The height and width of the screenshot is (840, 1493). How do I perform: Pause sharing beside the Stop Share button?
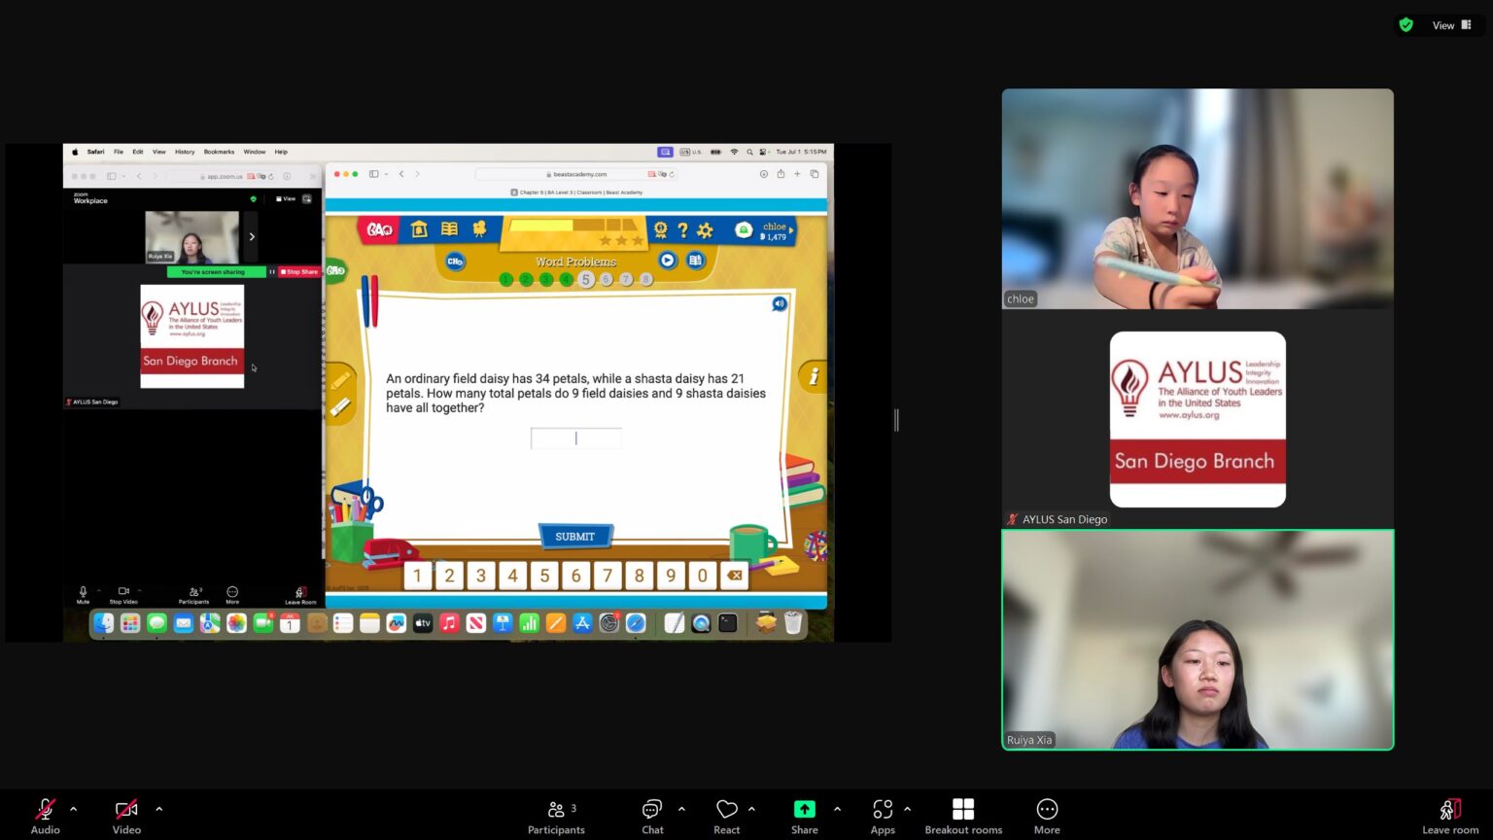(x=272, y=272)
